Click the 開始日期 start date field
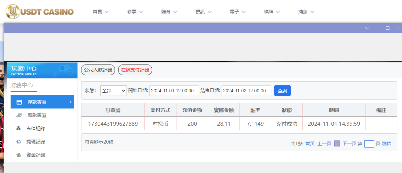The image size is (402, 173). (174, 91)
